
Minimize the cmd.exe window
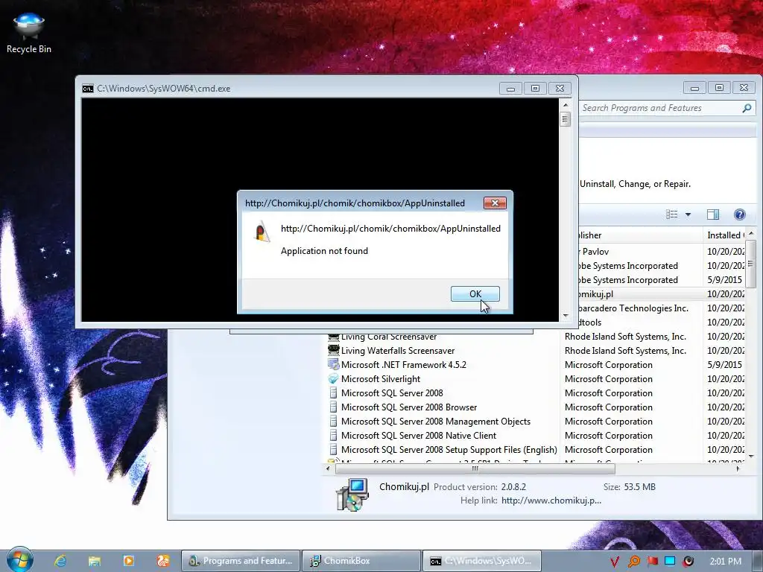point(510,89)
